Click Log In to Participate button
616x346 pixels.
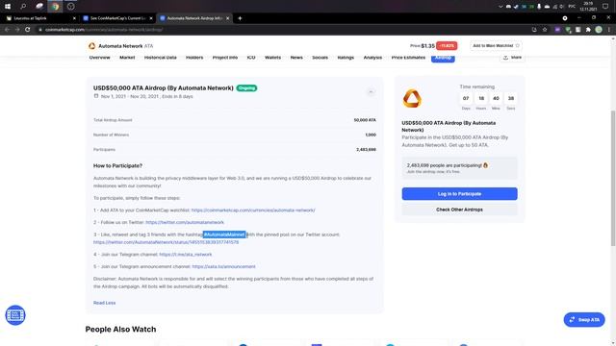(x=459, y=194)
